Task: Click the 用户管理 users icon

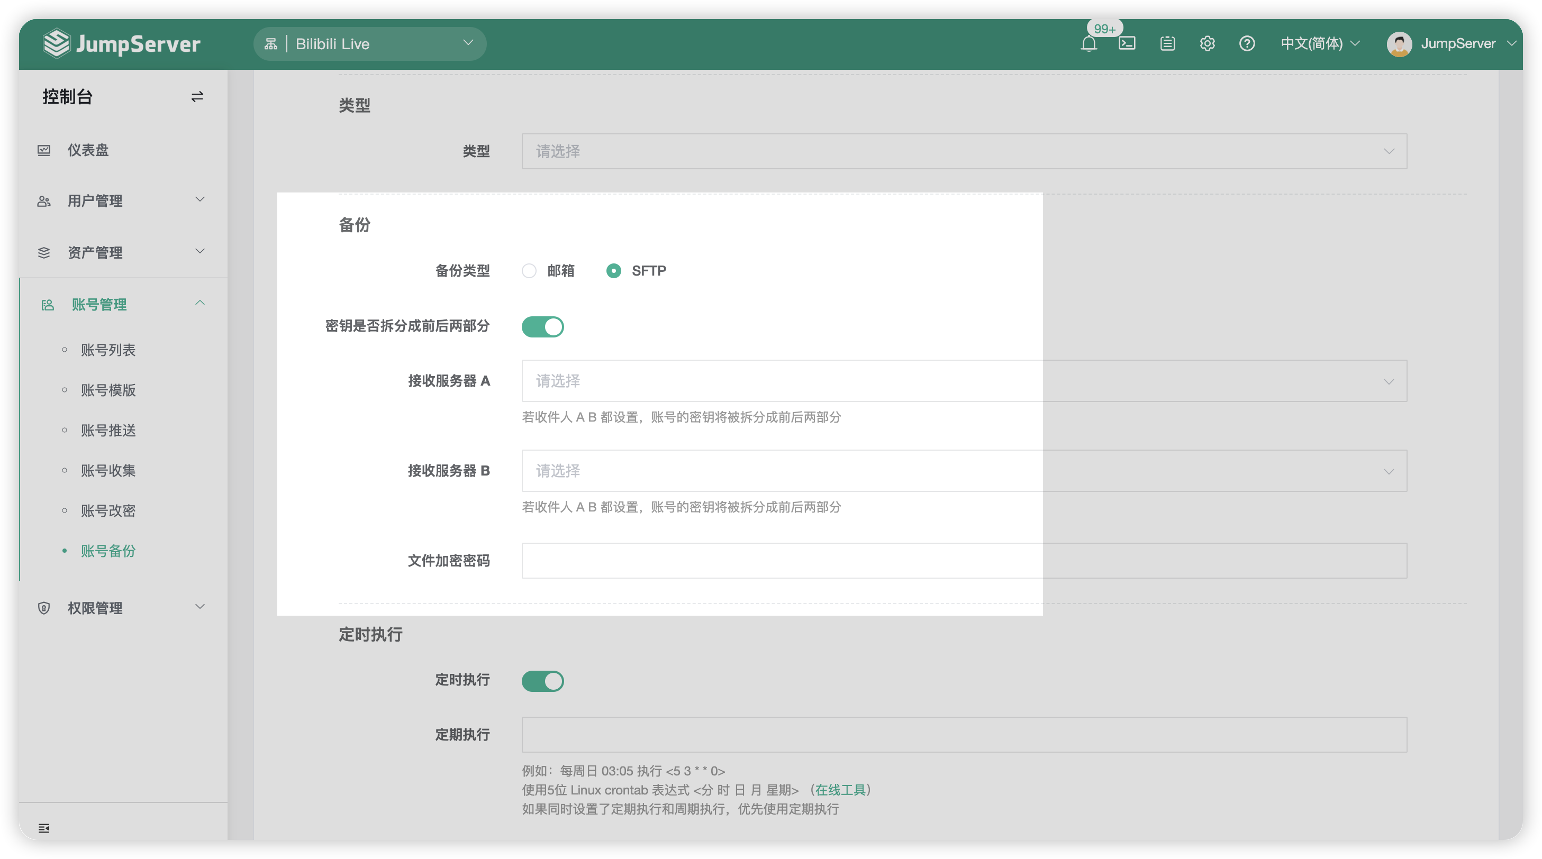Action: point(44,201)
